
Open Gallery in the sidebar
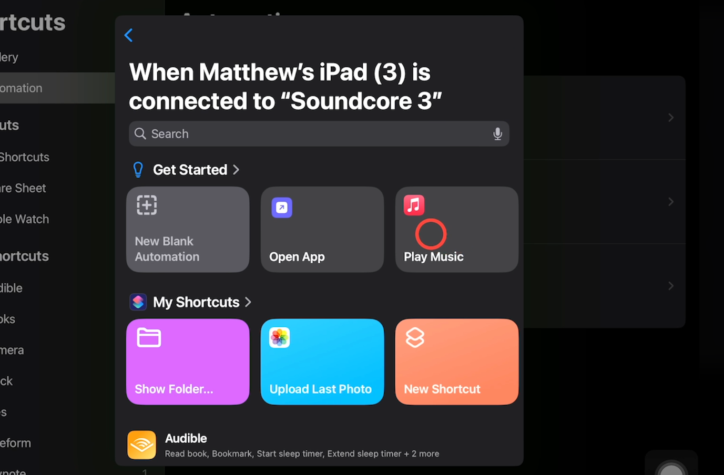pyautogui.click(x=9, y=57)
